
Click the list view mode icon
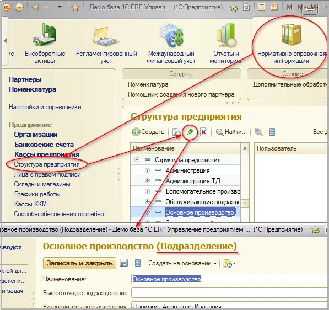click(272, 132)
